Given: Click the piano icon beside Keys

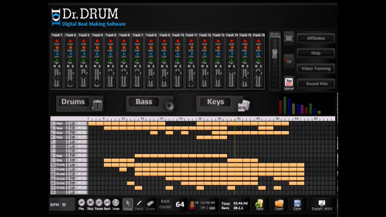Looking at the screenshot, I should tap(244, 105).
